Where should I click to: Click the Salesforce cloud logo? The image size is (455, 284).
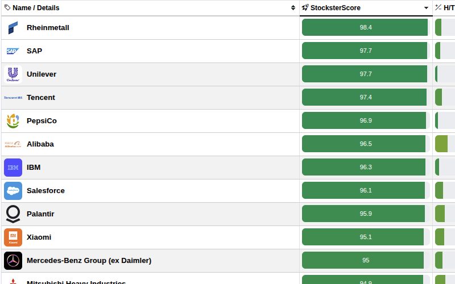click(x=13, y=191)
